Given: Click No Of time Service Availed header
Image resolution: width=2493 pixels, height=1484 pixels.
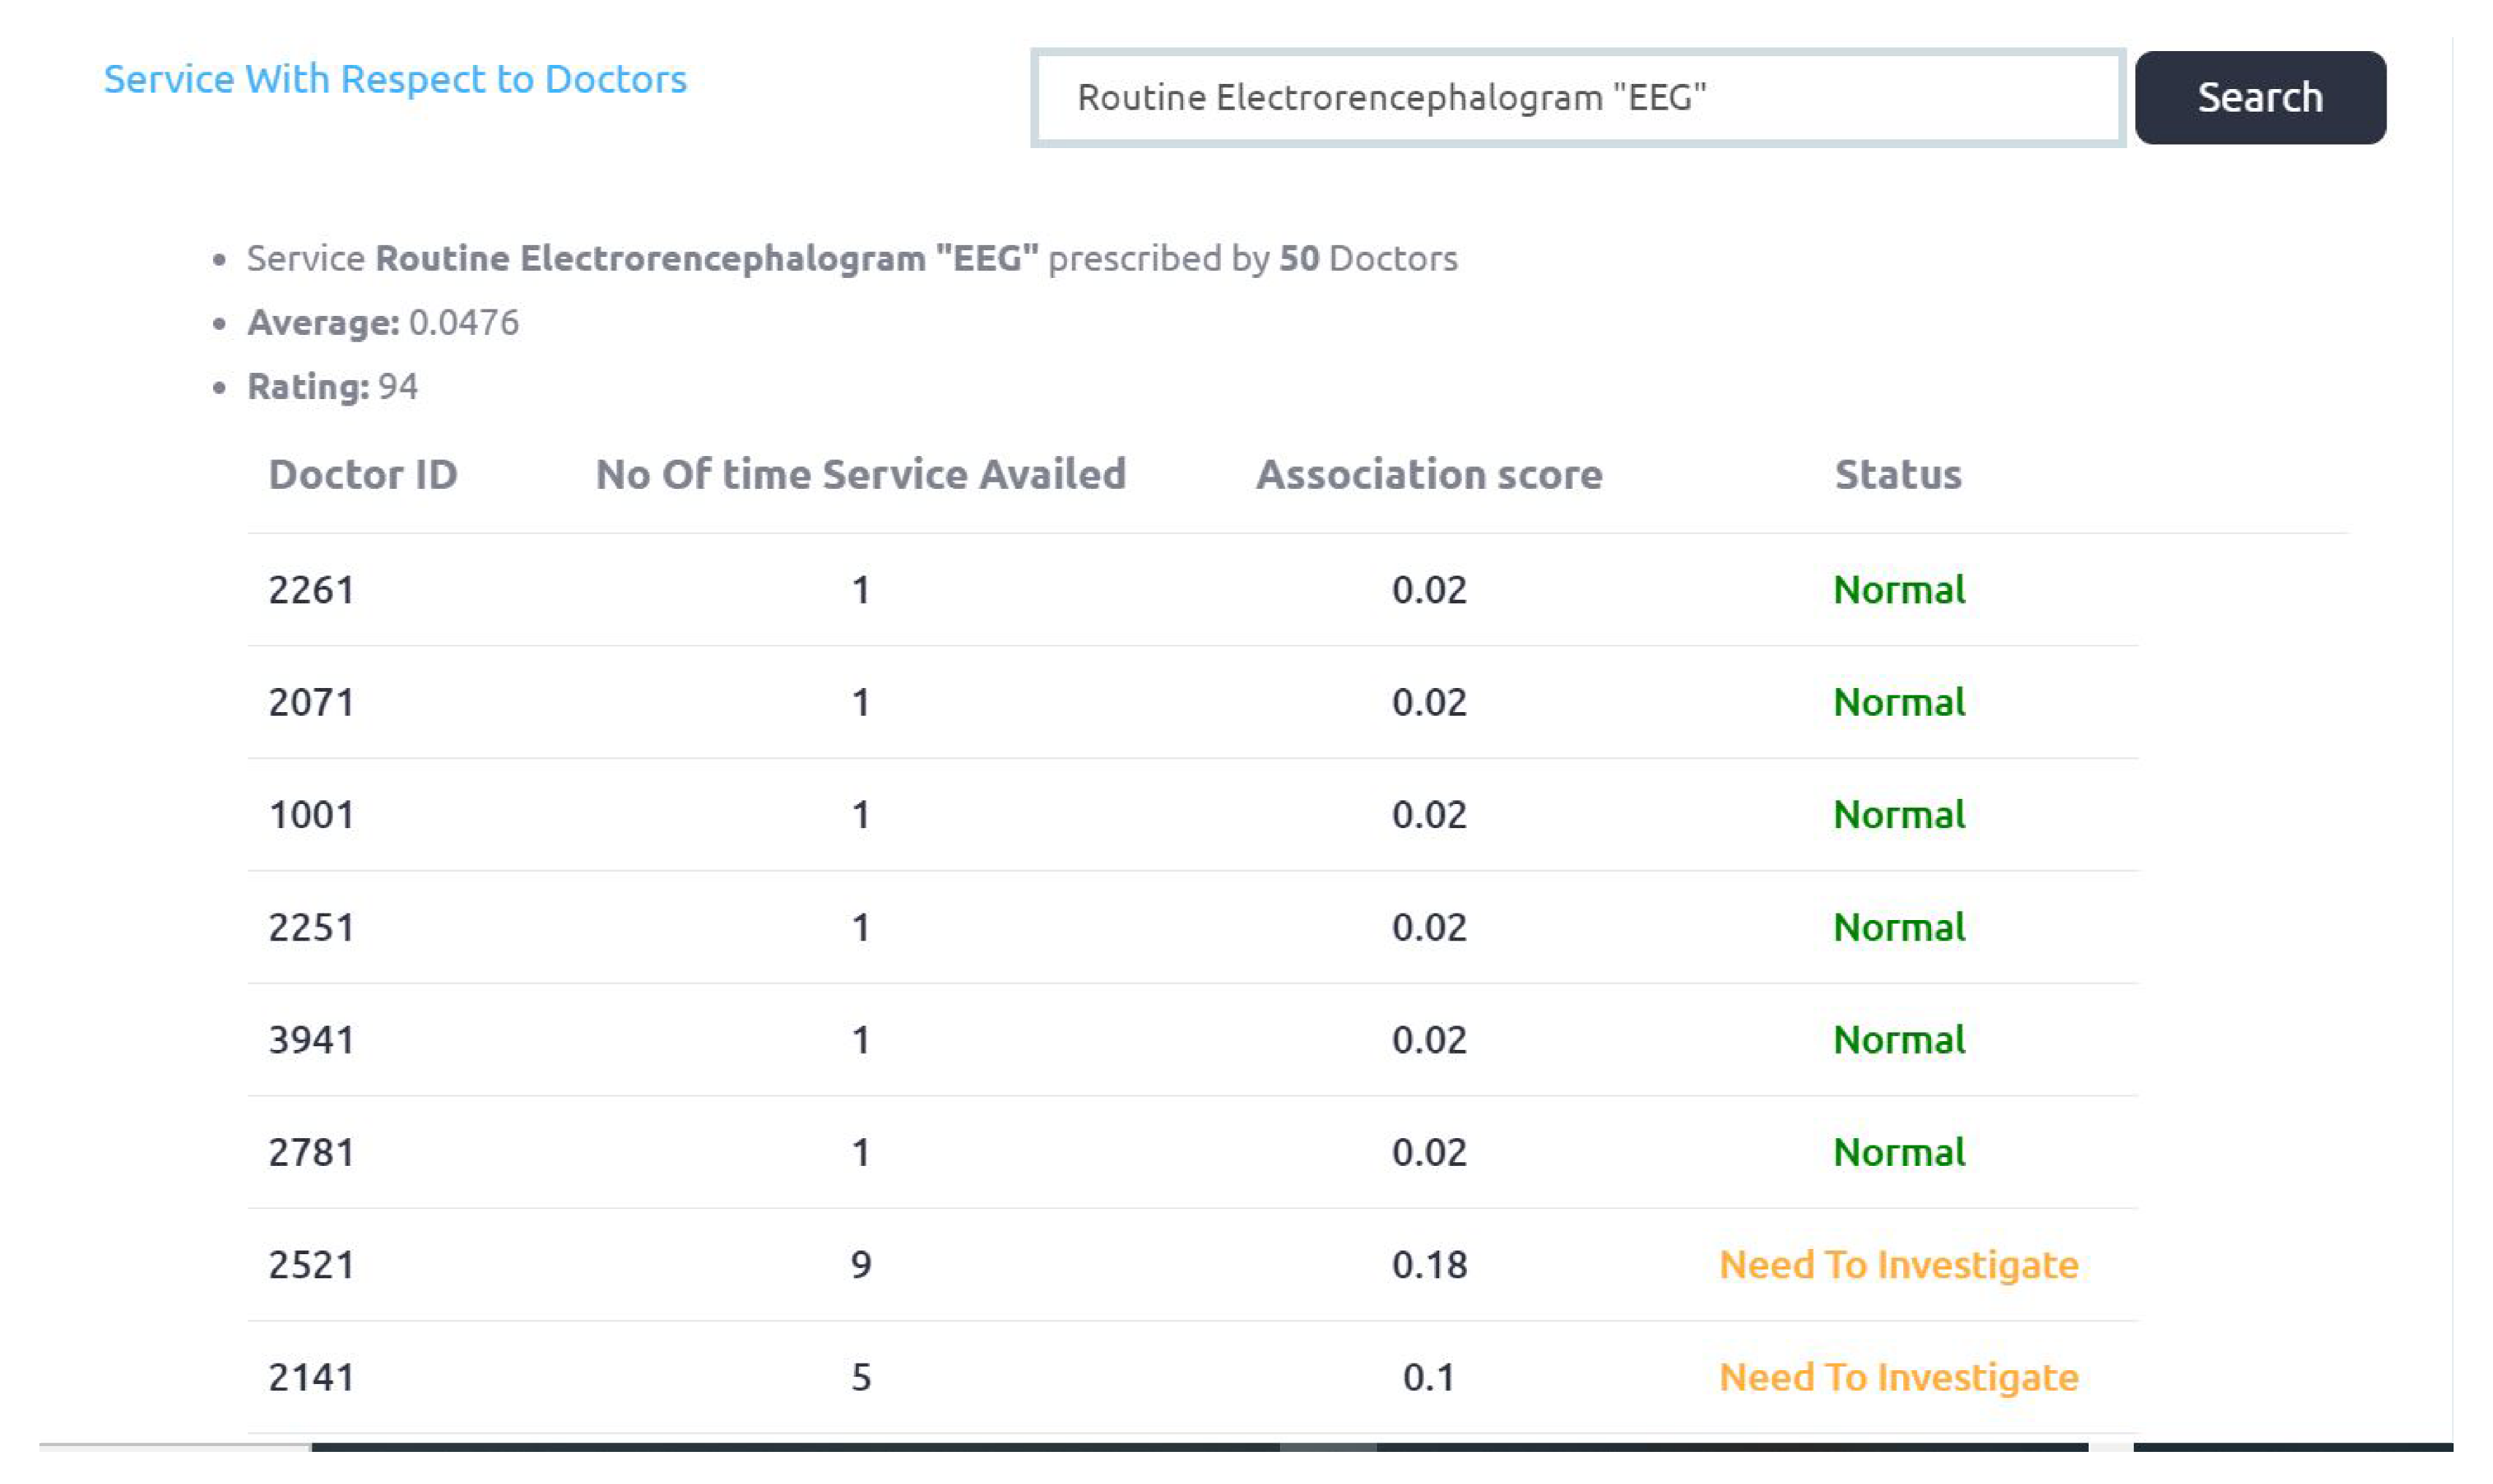Looking at the screenshot, I should coord(860,474).
